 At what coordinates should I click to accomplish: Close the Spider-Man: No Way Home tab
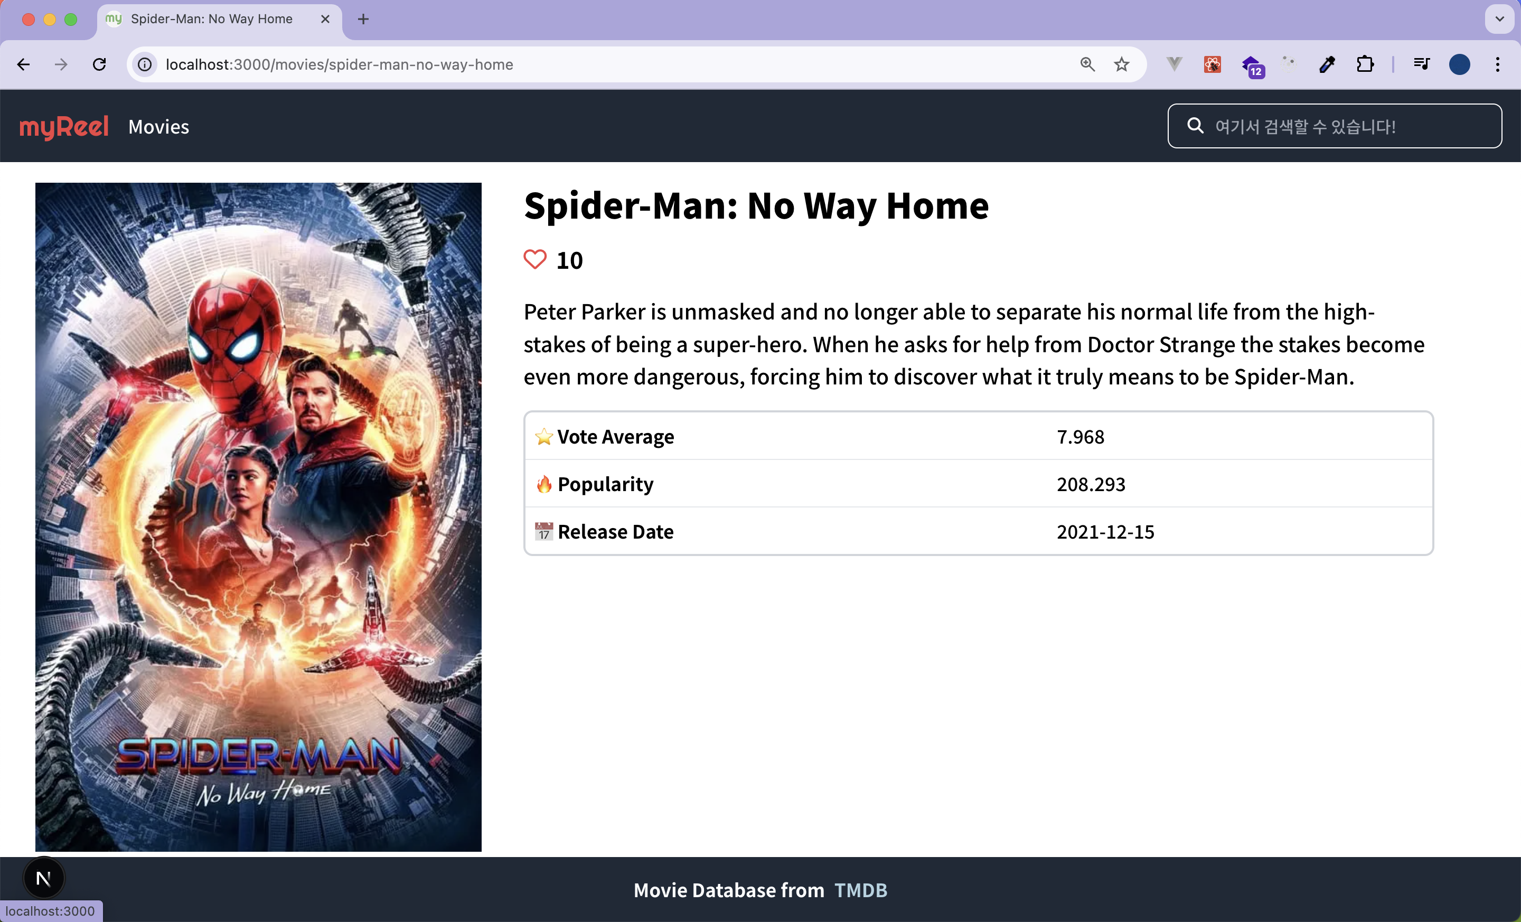(x=325, y=19)
